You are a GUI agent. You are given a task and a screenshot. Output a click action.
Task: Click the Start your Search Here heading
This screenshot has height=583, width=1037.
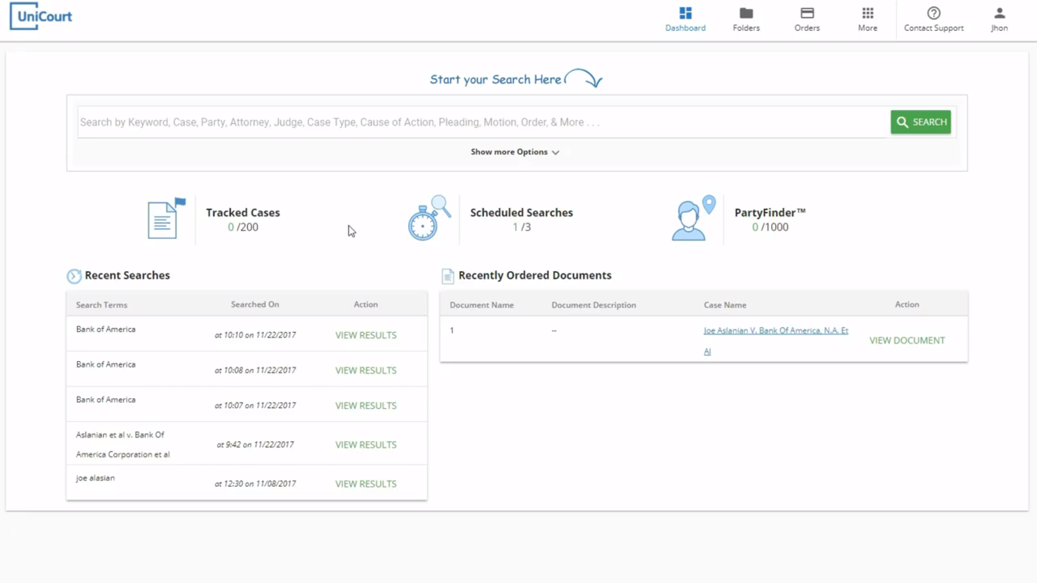point(495,79)
